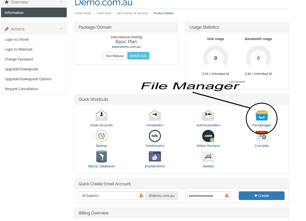
Task: Select the Information sidebar item
Action: coord(14,12)
